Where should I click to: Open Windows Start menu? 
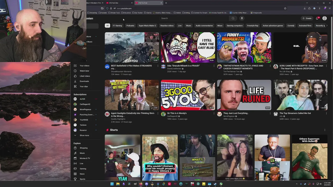[112, 184]
